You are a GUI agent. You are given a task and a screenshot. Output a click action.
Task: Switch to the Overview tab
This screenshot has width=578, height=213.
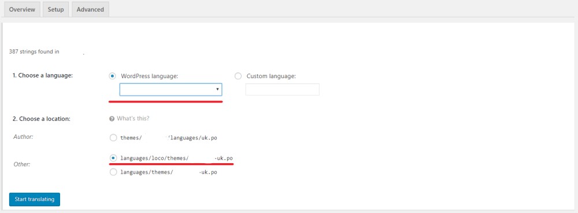point(22,9)
